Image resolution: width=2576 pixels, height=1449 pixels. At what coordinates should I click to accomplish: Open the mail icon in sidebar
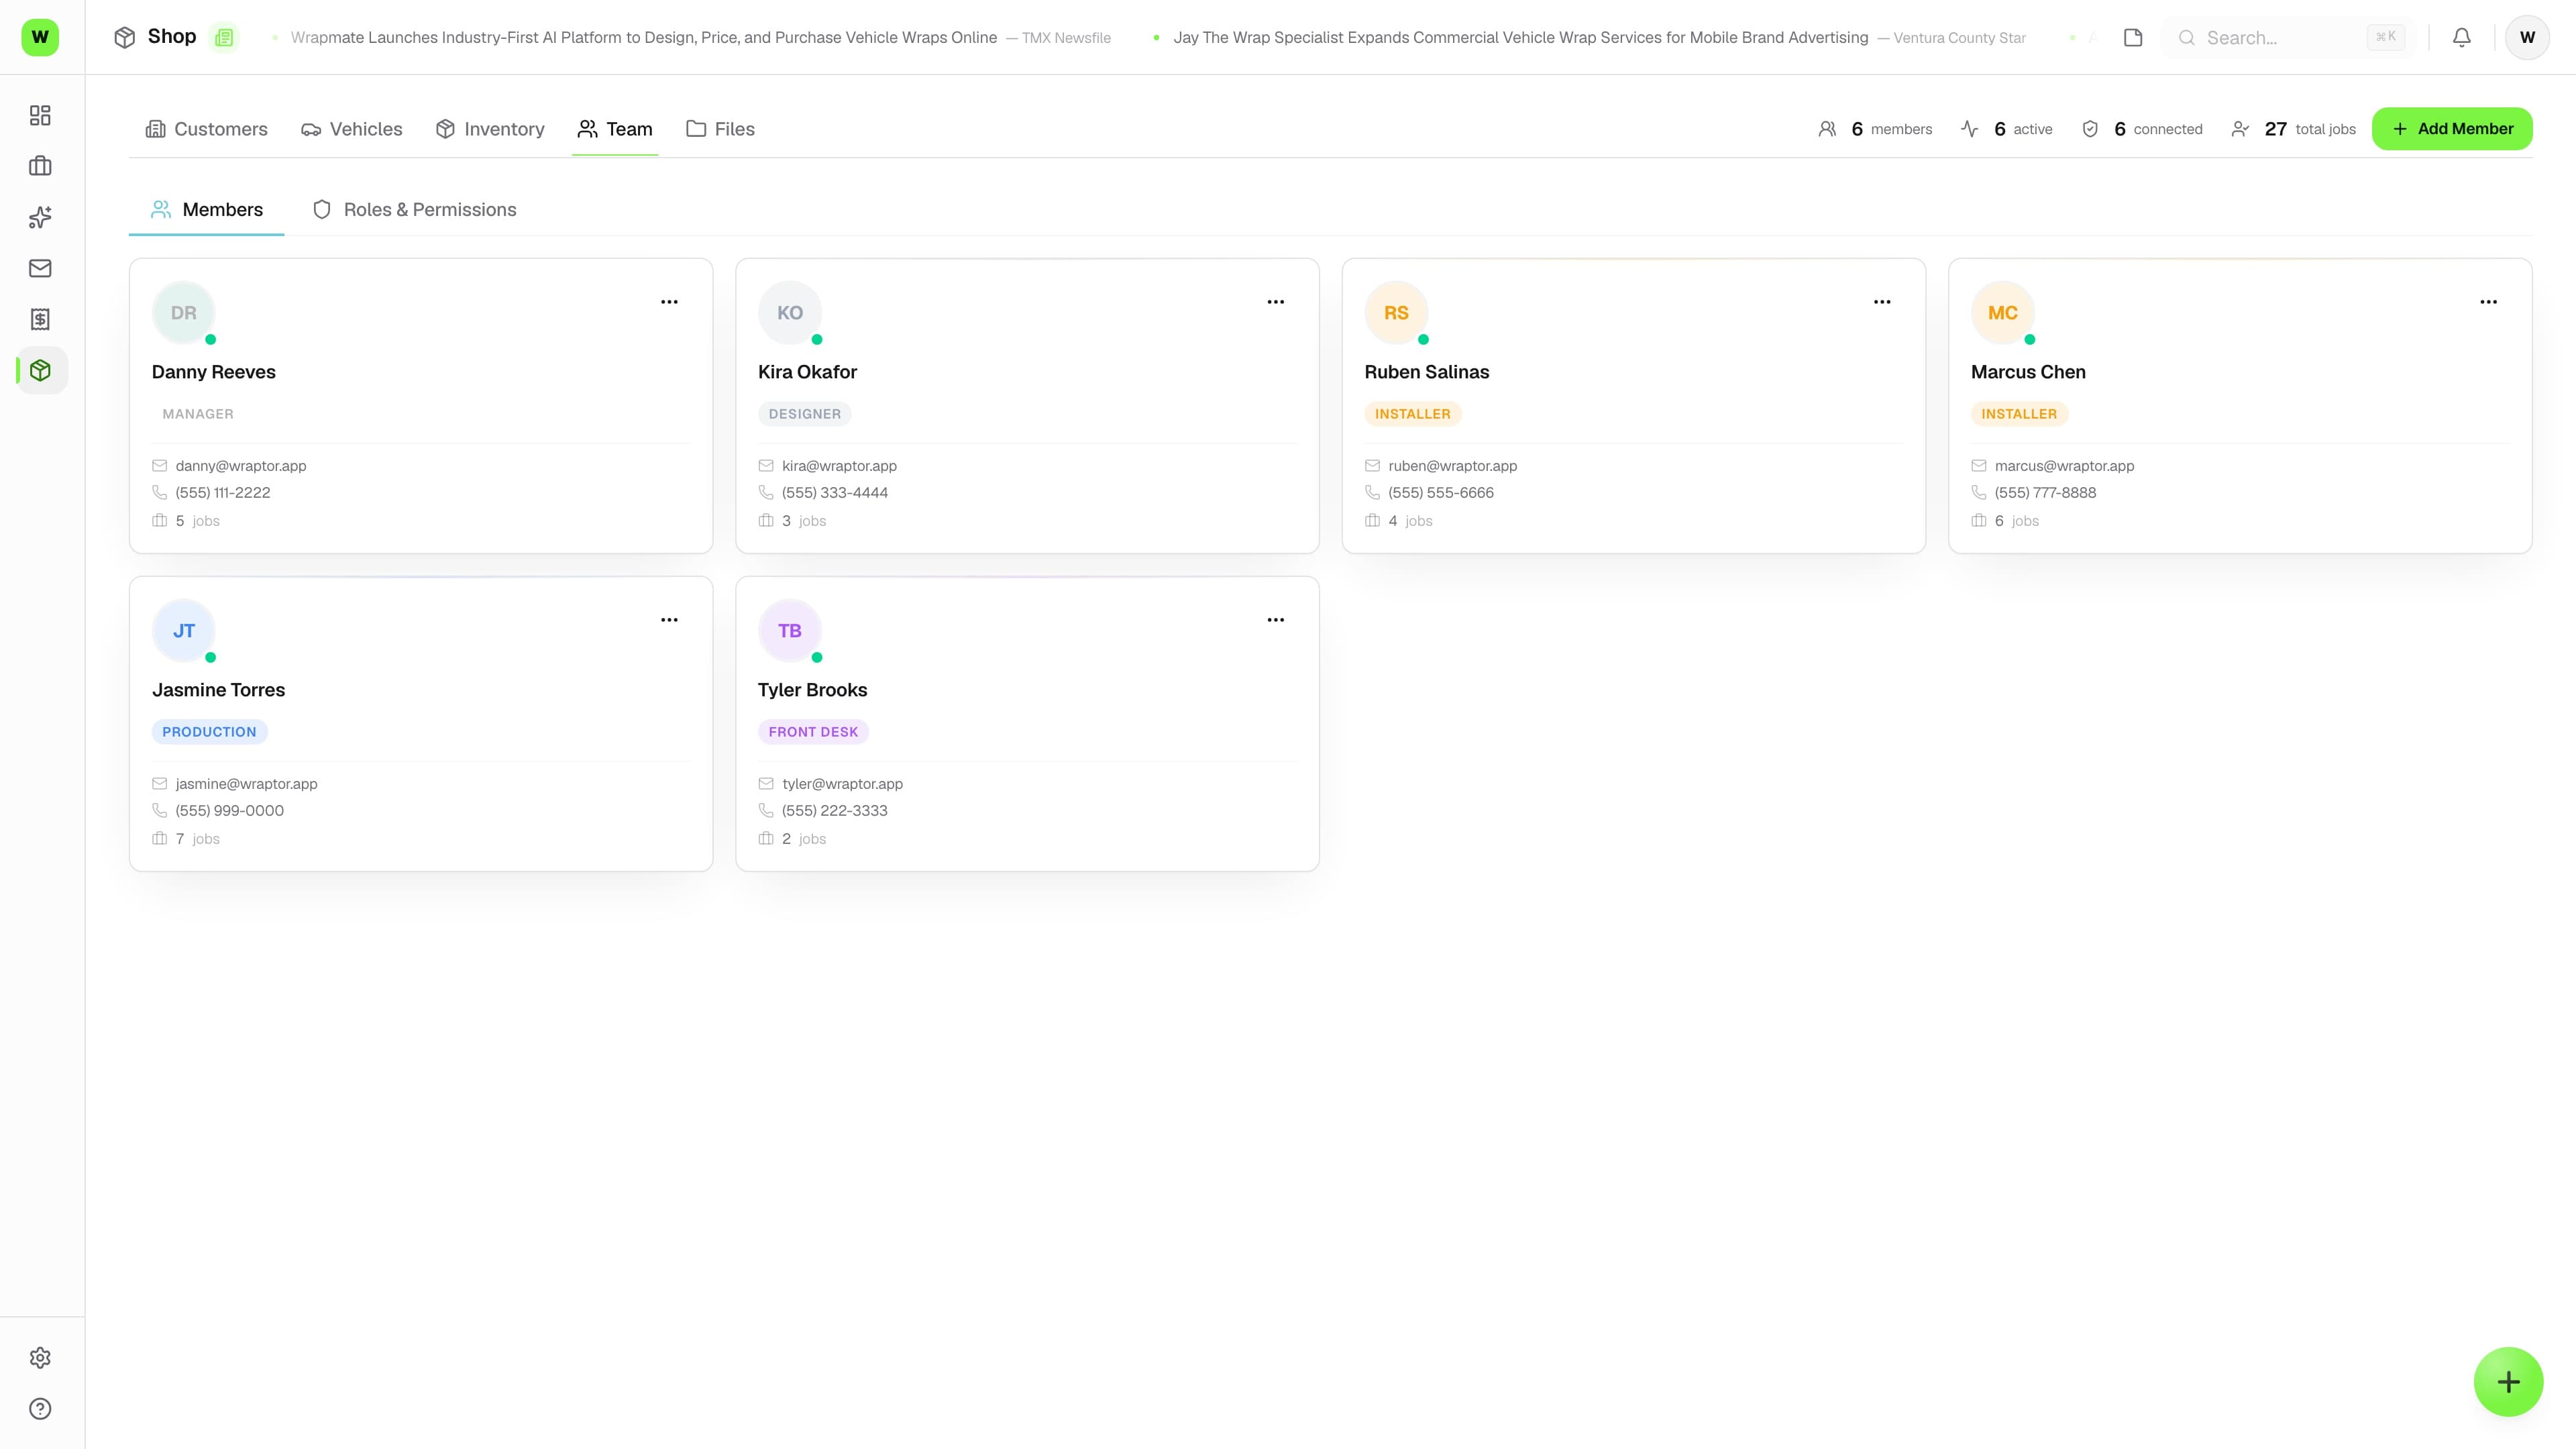pyautogui.click(x=40, y=268)
